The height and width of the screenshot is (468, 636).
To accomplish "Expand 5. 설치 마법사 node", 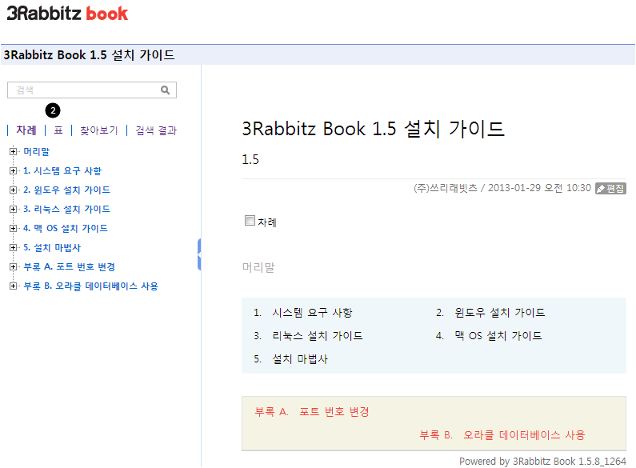I will [x=13, y=247].
